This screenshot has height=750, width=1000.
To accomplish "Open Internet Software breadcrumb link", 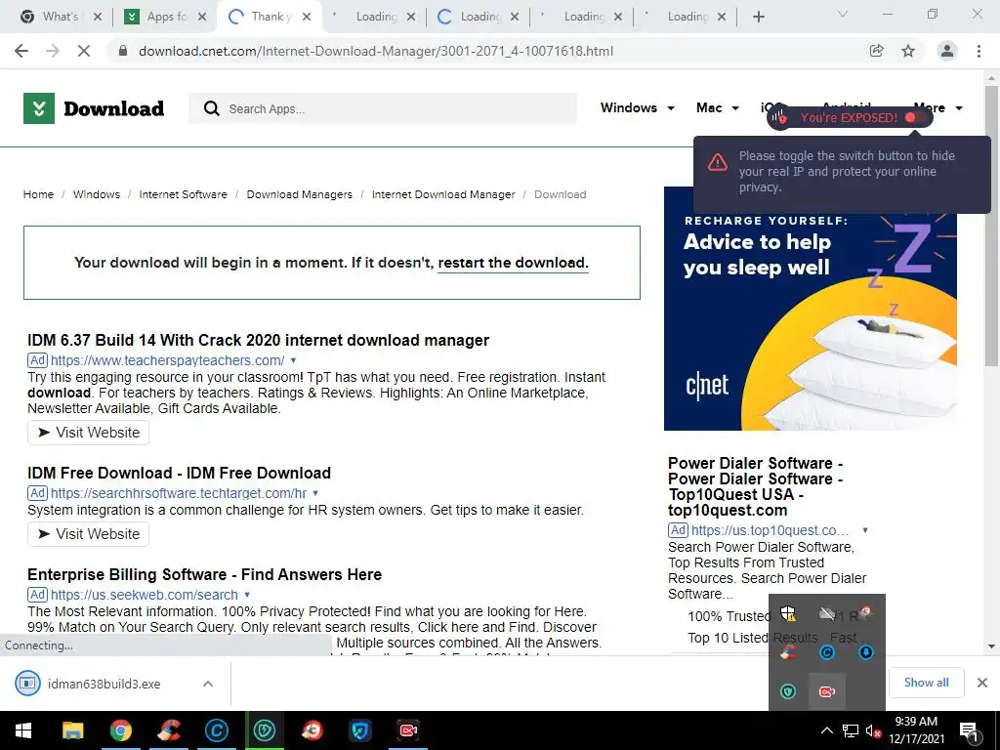I will (183, 194).
